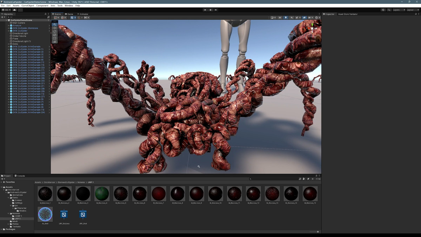421x237 pixels.
Task: Open Undo History in top toolbar
Action: [x=383, y=10]
